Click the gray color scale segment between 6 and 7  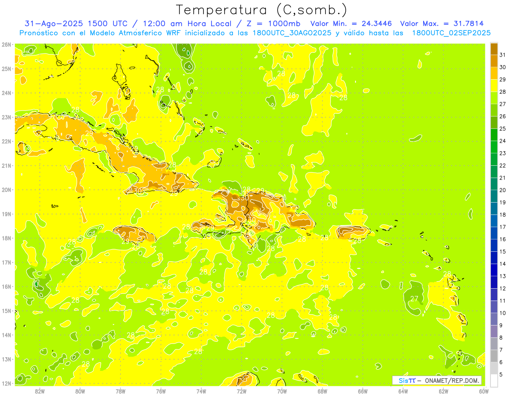coord(494,356)
